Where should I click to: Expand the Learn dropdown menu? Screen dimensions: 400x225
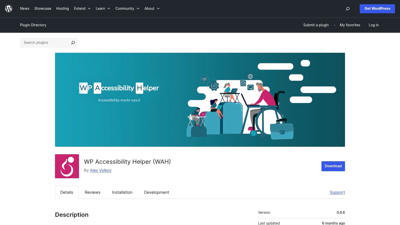(x=103, y=8)
